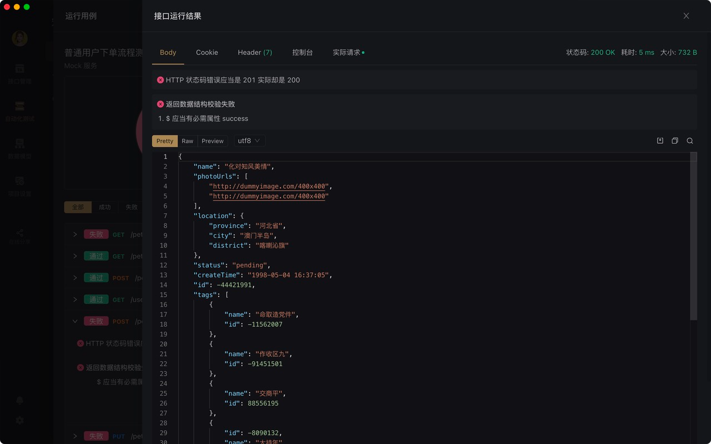
Task: Click the 通过 badge on the GET /pet row
Action: coord(96,256)
